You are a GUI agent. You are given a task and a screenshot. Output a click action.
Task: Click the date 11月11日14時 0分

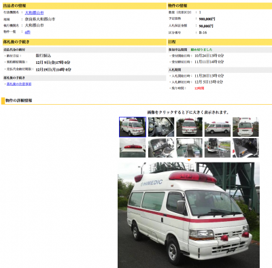point(209,62)
